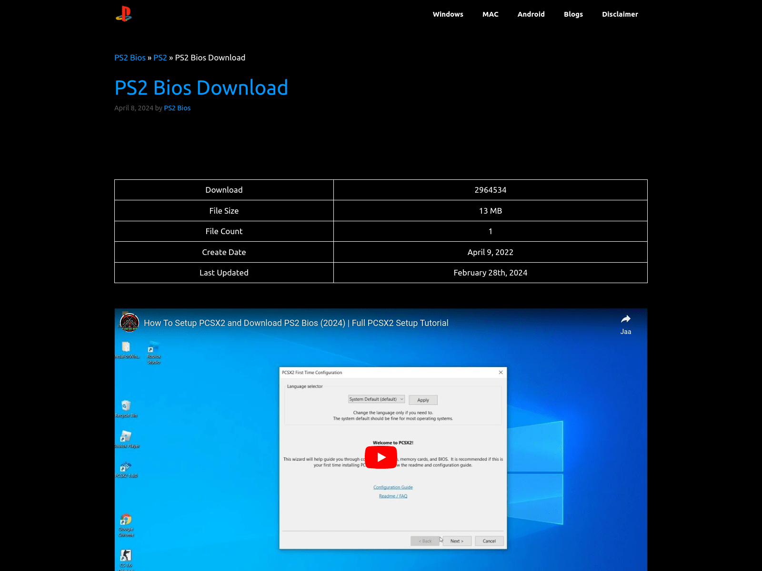762x571 pixels.
Task: Click the video share arrow icon
Action: click(626, 319)
